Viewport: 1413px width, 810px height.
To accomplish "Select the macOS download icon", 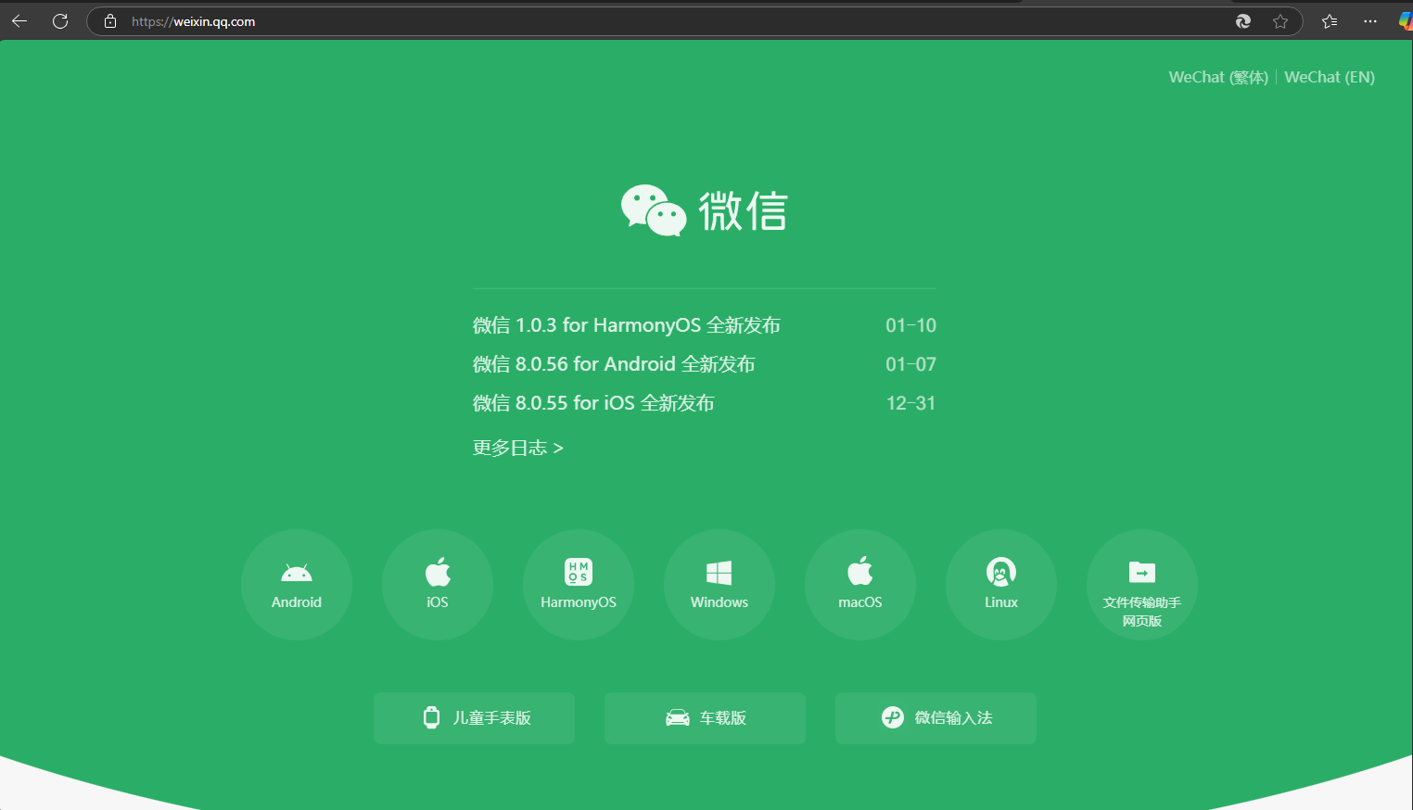I will point(860,585).
